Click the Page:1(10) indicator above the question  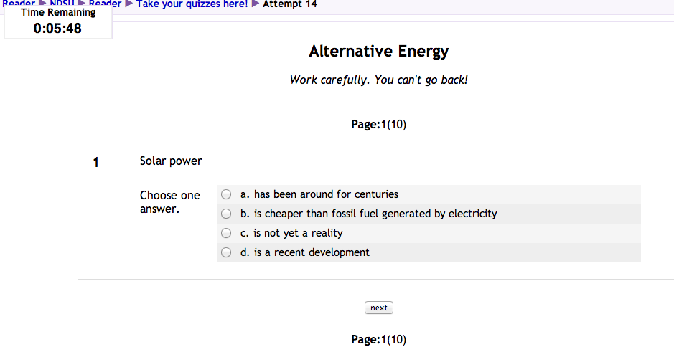click(378, 124)
